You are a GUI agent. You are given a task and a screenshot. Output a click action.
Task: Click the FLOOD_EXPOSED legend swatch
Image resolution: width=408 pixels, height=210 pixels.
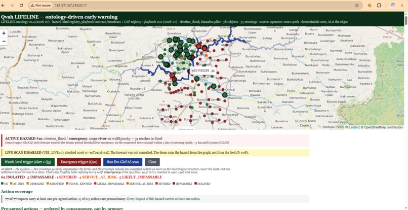(x=67, y=184)
